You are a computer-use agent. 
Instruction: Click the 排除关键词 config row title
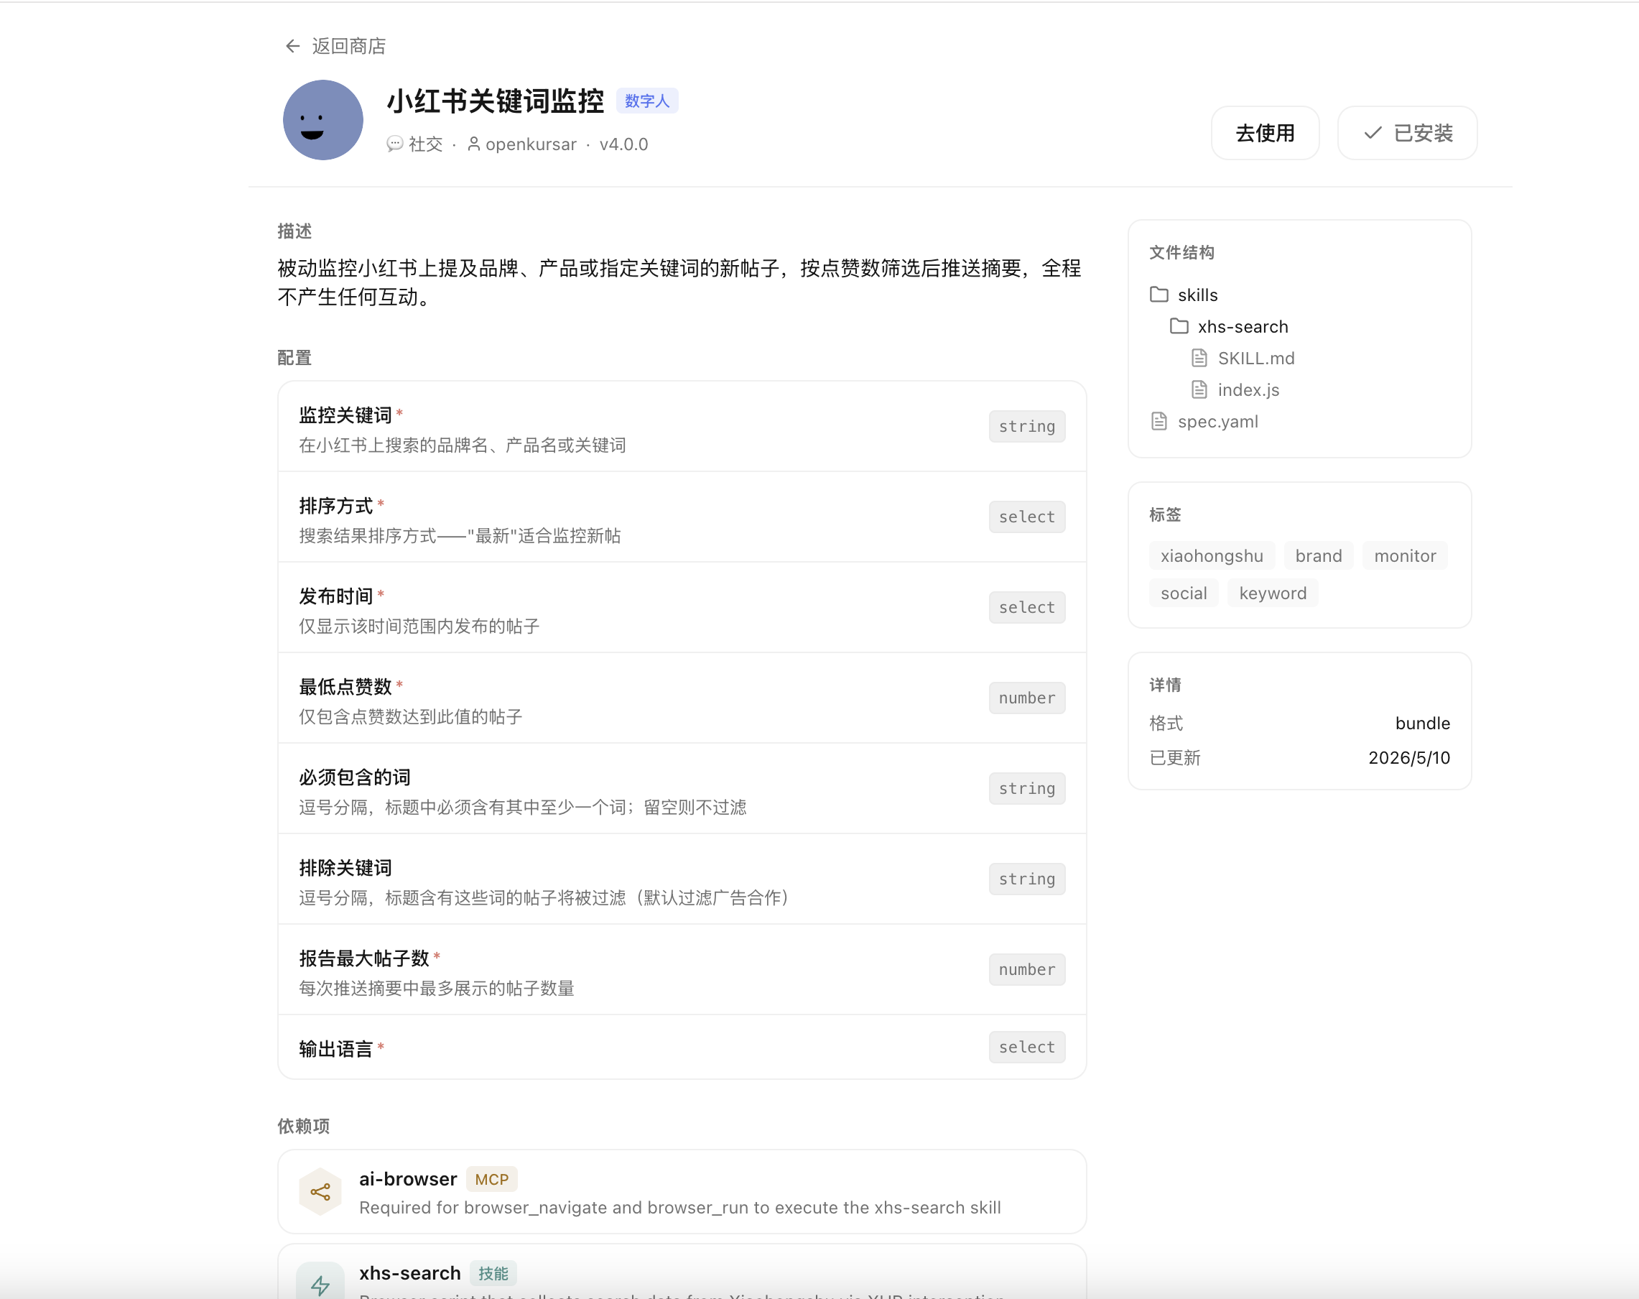[345, 867]
